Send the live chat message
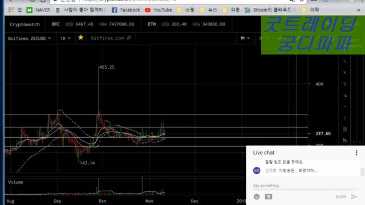365x205 pixels. [x=354, y=196]
